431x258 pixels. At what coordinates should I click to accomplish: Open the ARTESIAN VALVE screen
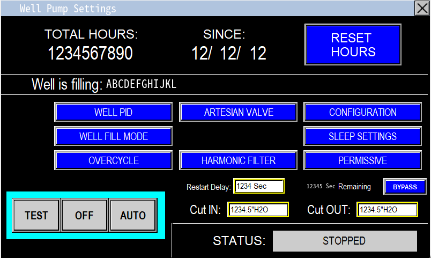239,113
